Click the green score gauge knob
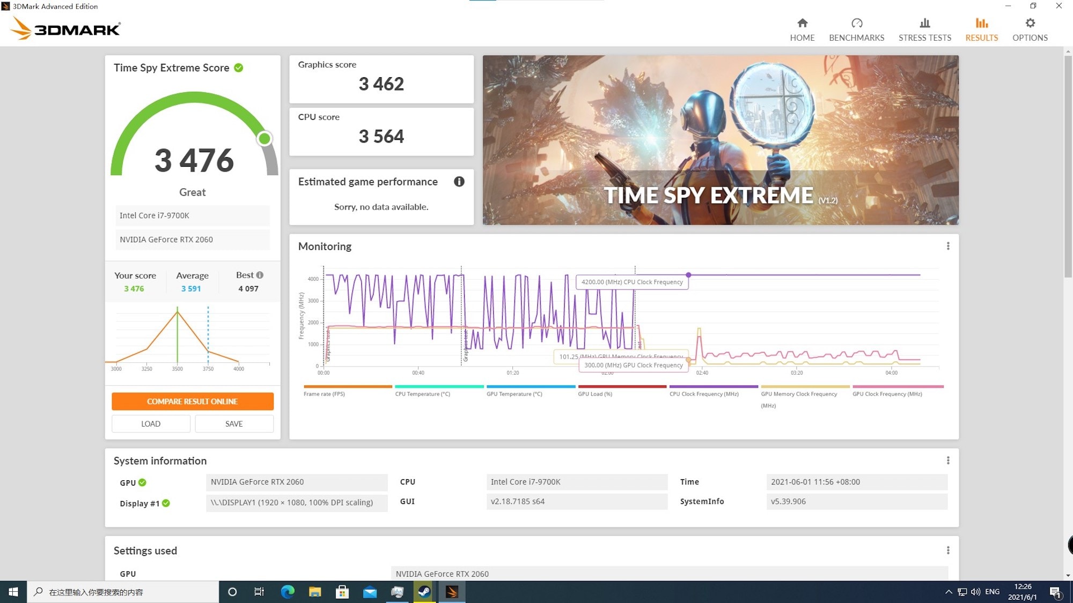 (x=264, y=139)
